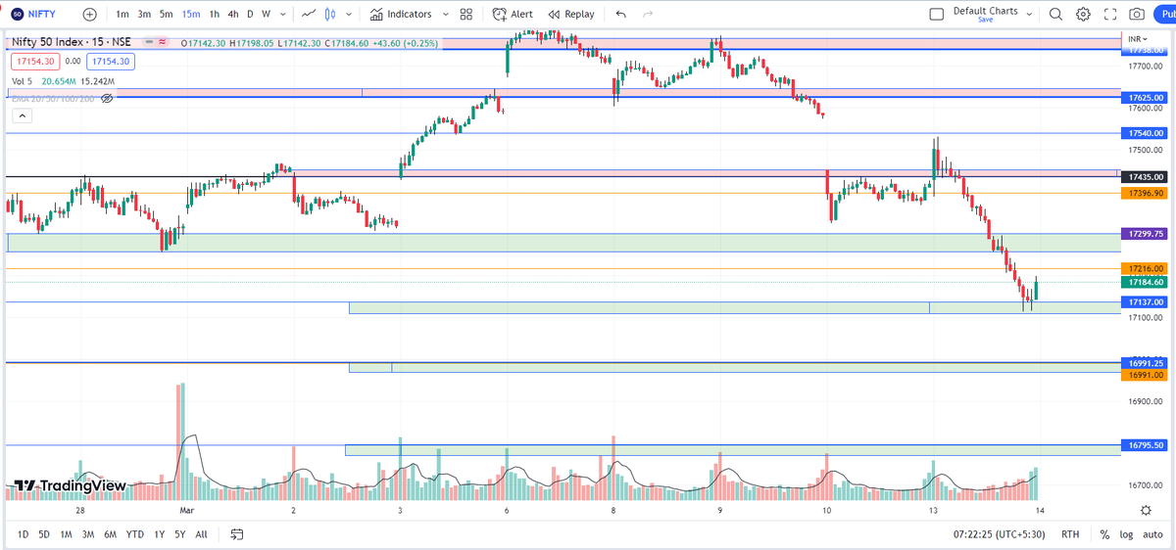Image resolution: width=1176 pixels, height=550 pixels.
Task: Click the Save link under Default Charts
Action: click(985, 20)
